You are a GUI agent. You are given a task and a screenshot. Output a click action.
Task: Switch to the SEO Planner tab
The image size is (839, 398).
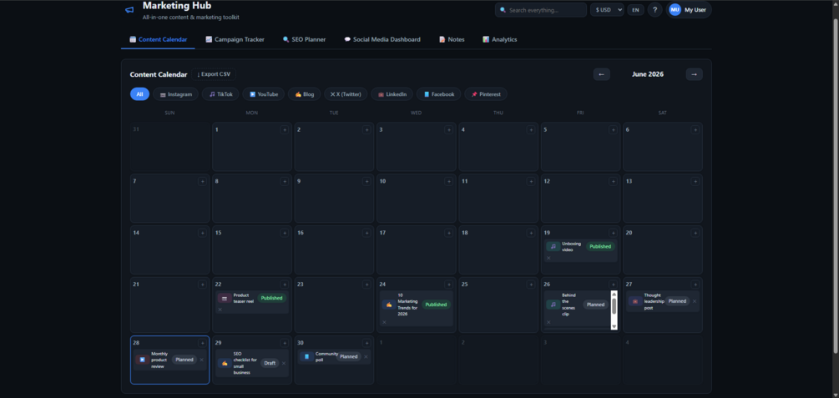pos(304,39)
